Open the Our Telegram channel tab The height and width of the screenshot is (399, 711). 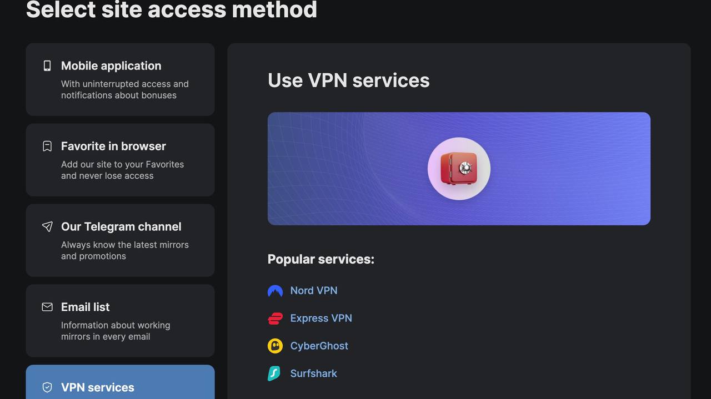(x=120, y=240)
